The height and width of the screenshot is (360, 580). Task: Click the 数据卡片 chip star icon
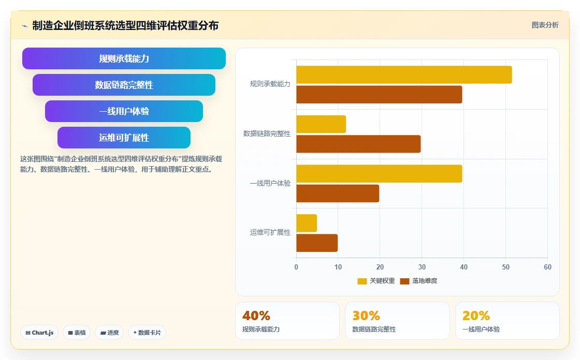click(135, 333)
